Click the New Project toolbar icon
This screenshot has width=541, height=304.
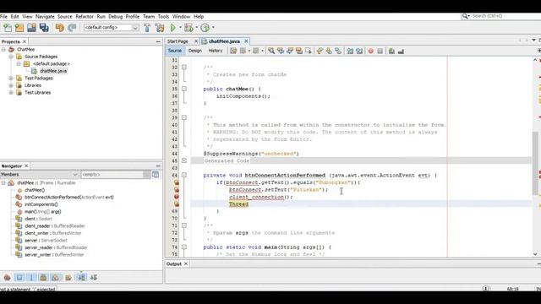coord(19,28)
